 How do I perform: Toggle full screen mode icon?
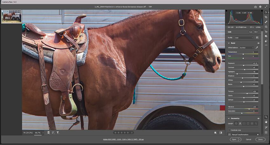(x=266, y=6)
